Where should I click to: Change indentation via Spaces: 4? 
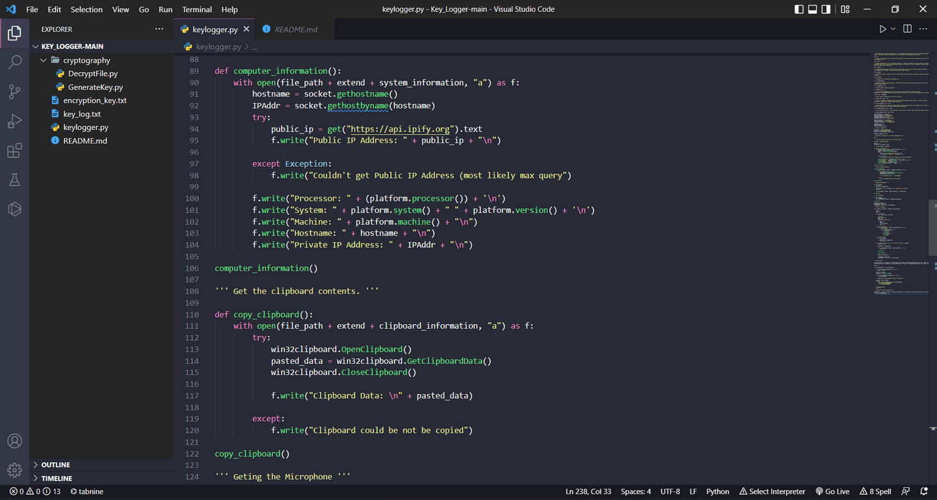(x=636, y=492)
